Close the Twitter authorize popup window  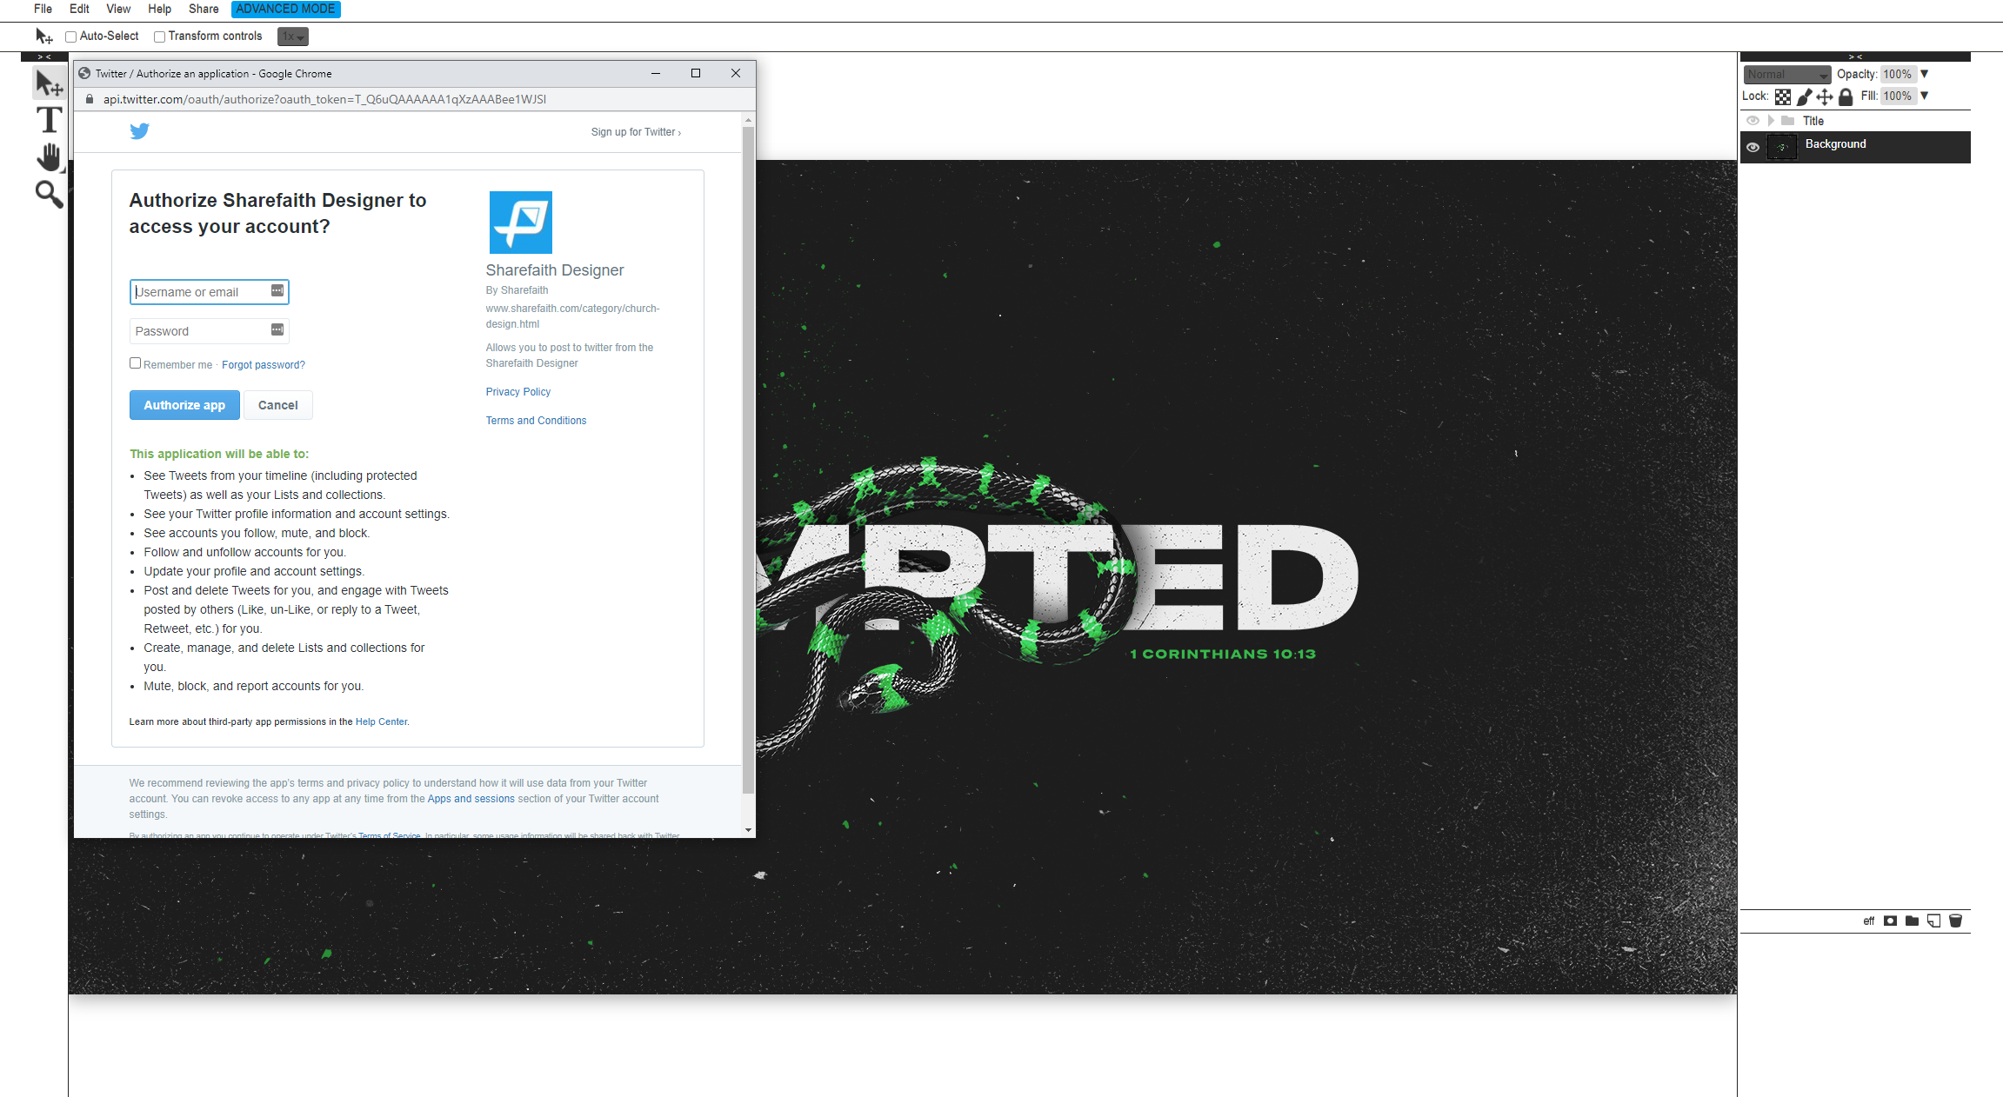point(736,73)
